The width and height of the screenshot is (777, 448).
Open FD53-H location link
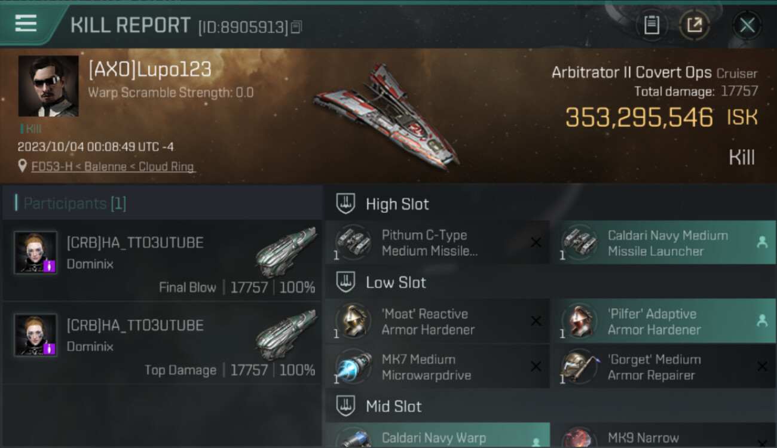[113, 167]
